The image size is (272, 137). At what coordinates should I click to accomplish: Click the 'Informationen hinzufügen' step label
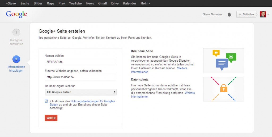(16, 68)
